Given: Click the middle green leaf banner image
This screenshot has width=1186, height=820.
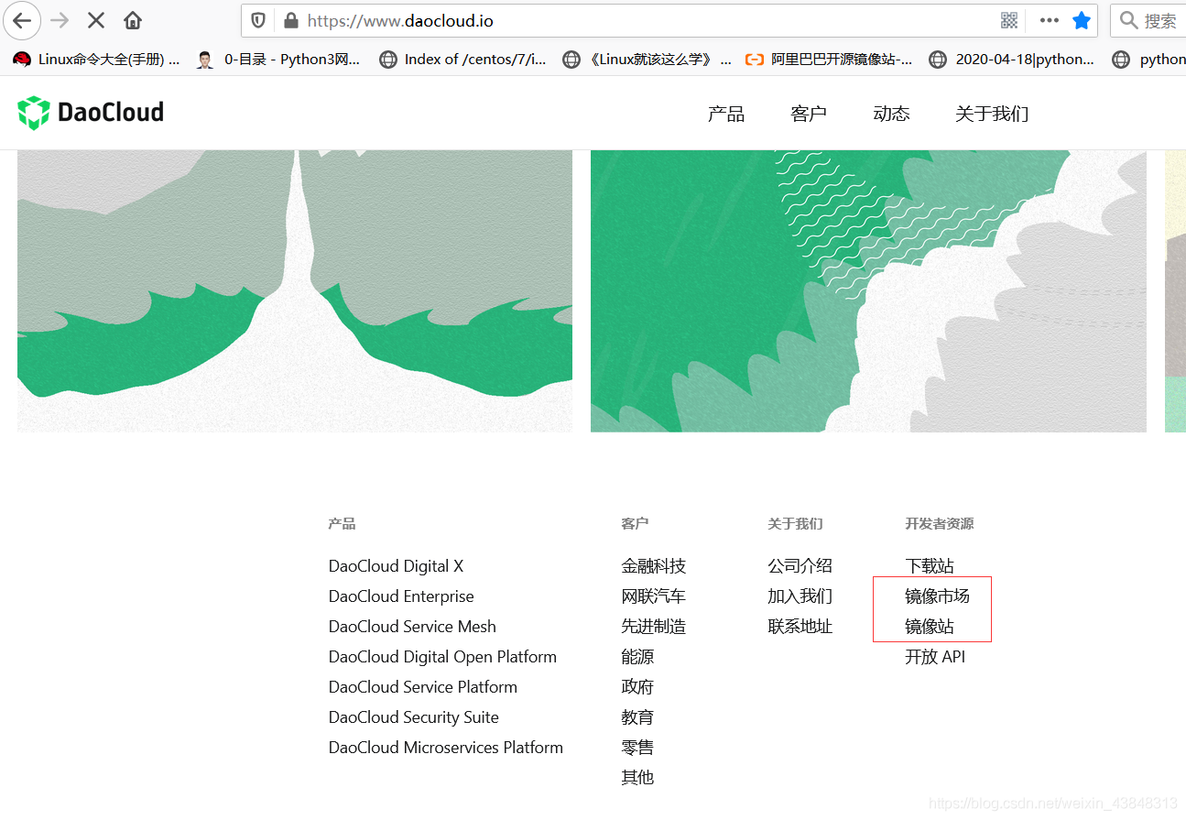Looking at the screenshot, I should coord(868,290).
